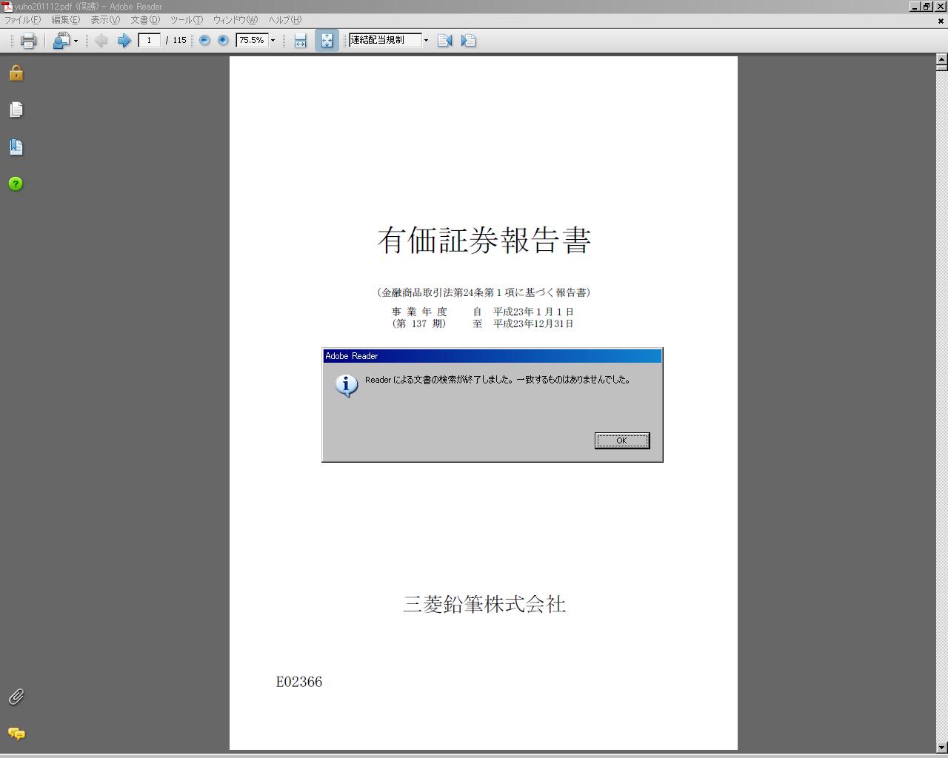The width and height of the screenshot is (948, 758).
Task: Click the info icon in the dialog
Action: point(347,386)
